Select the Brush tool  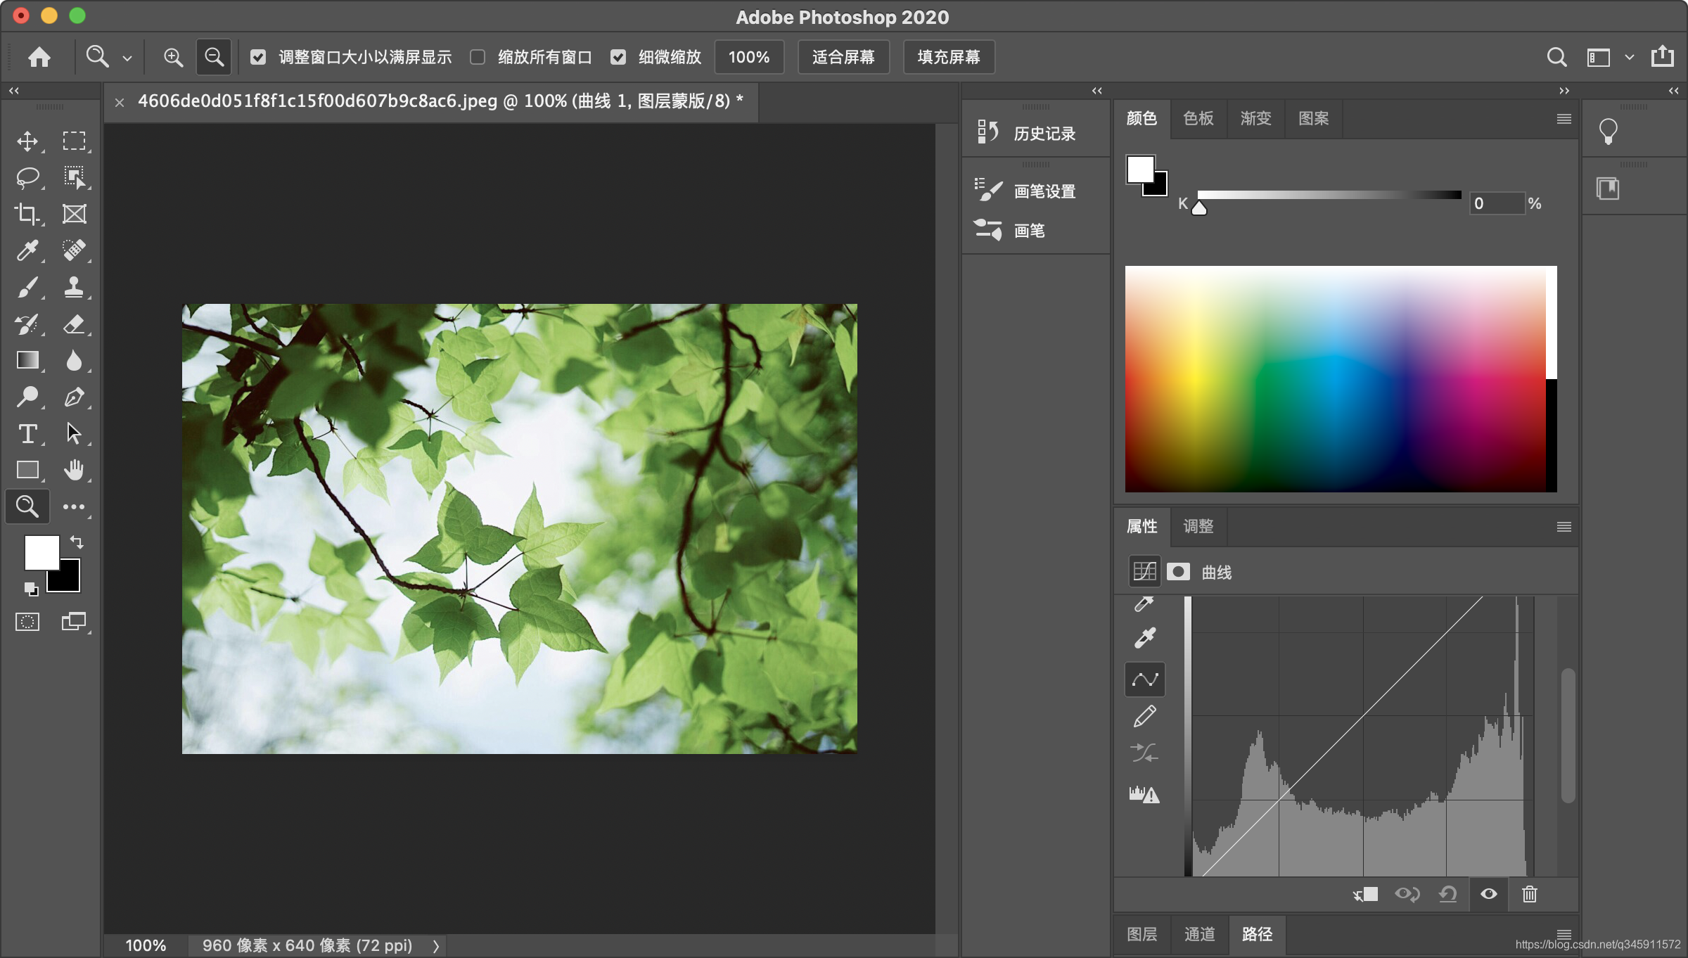[27, 287]
